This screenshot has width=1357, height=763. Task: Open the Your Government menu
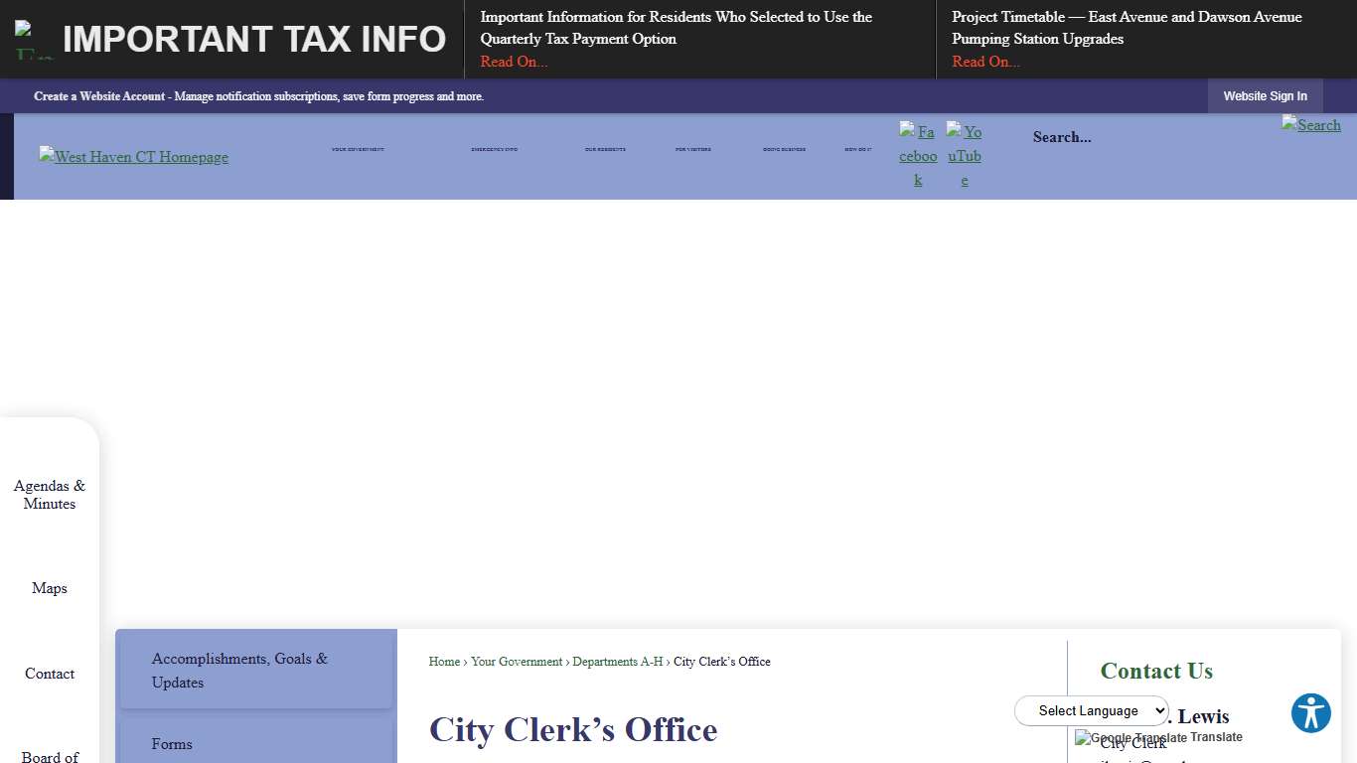tap(358, 150)
